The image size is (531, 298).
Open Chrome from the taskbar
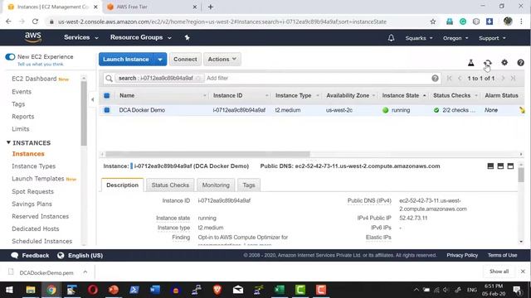(x=51, y=290)
